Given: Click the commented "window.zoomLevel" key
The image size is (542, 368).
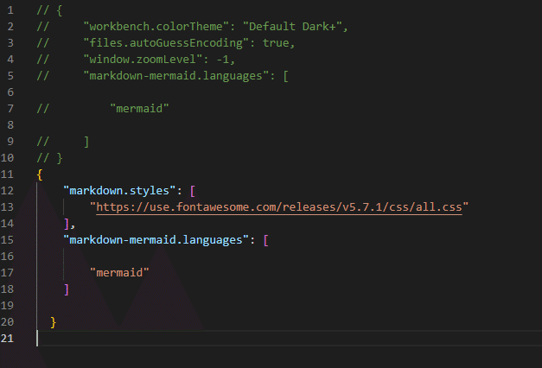Looking at the screenshot, I should coord(143,59).
